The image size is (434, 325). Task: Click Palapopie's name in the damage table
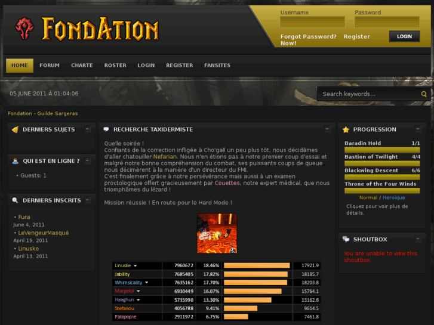125,317
